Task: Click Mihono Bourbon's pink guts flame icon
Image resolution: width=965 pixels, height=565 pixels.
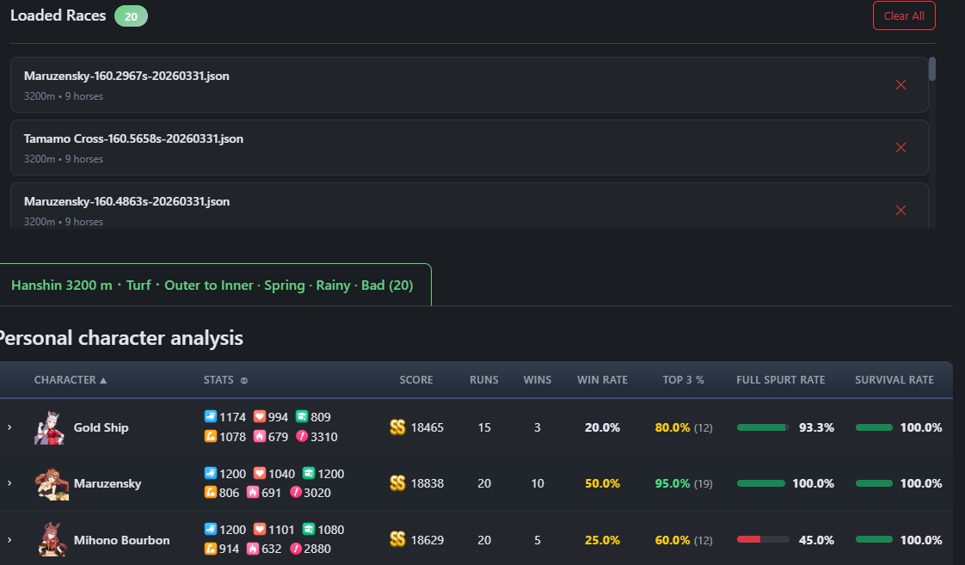Action: pyautogui.click(x=252, y=549)
